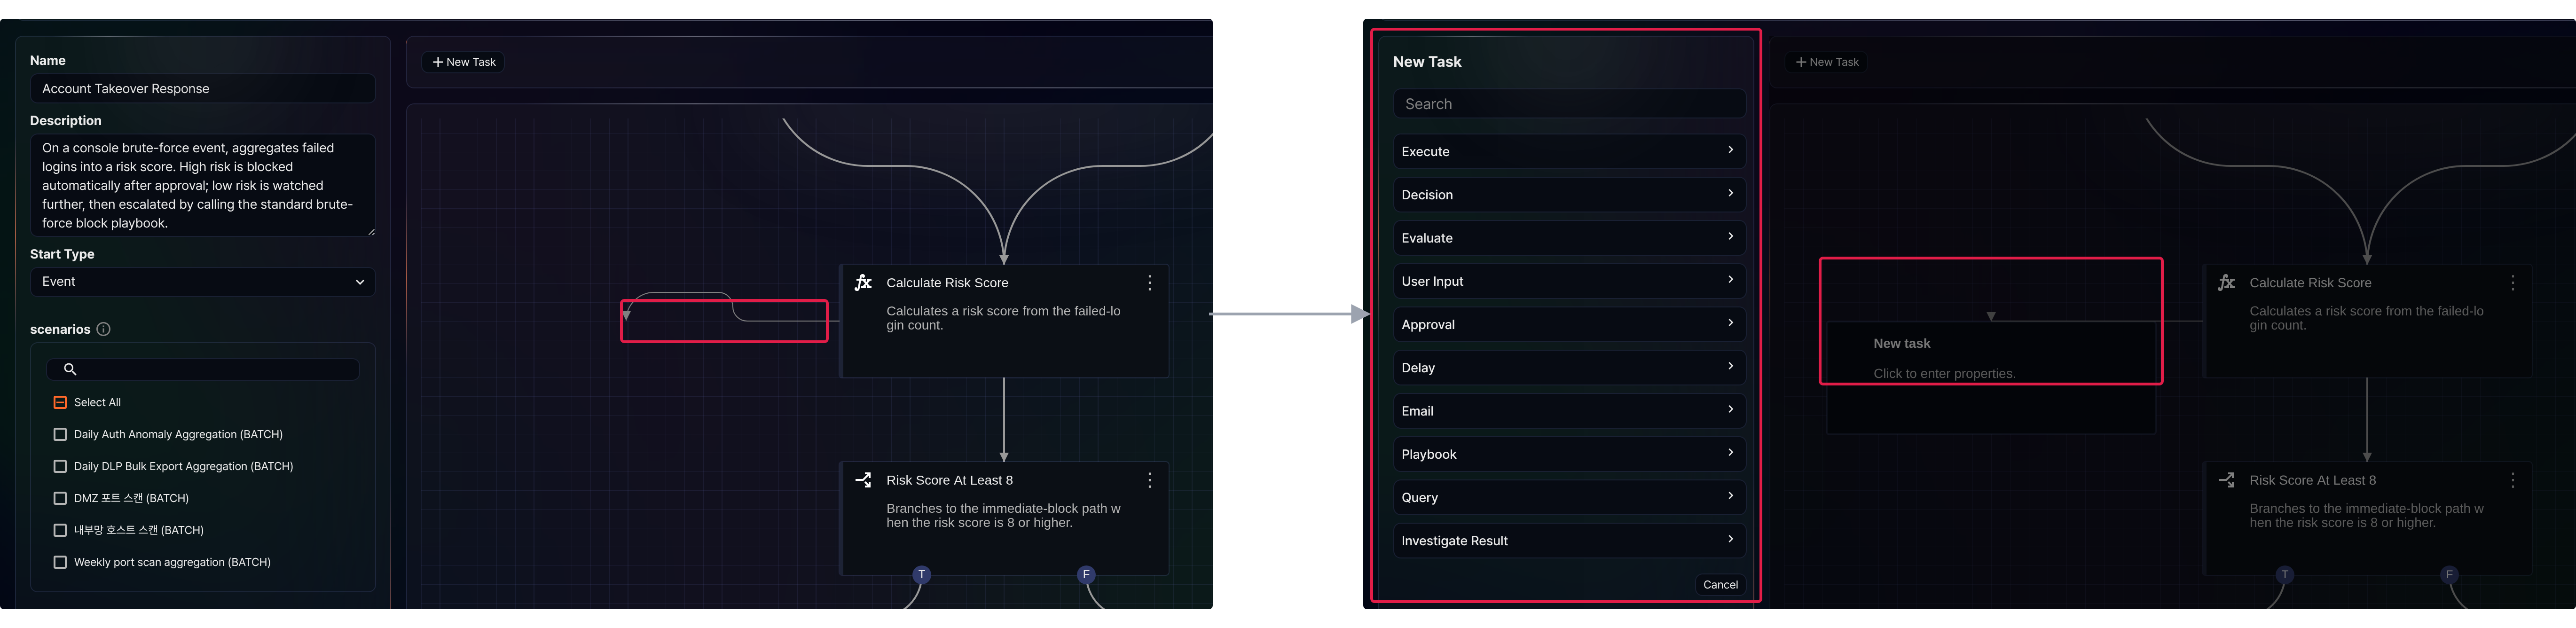Enable the DMZ 포트 스캔 (BATCH) scenario

click(x=60, y=498)
